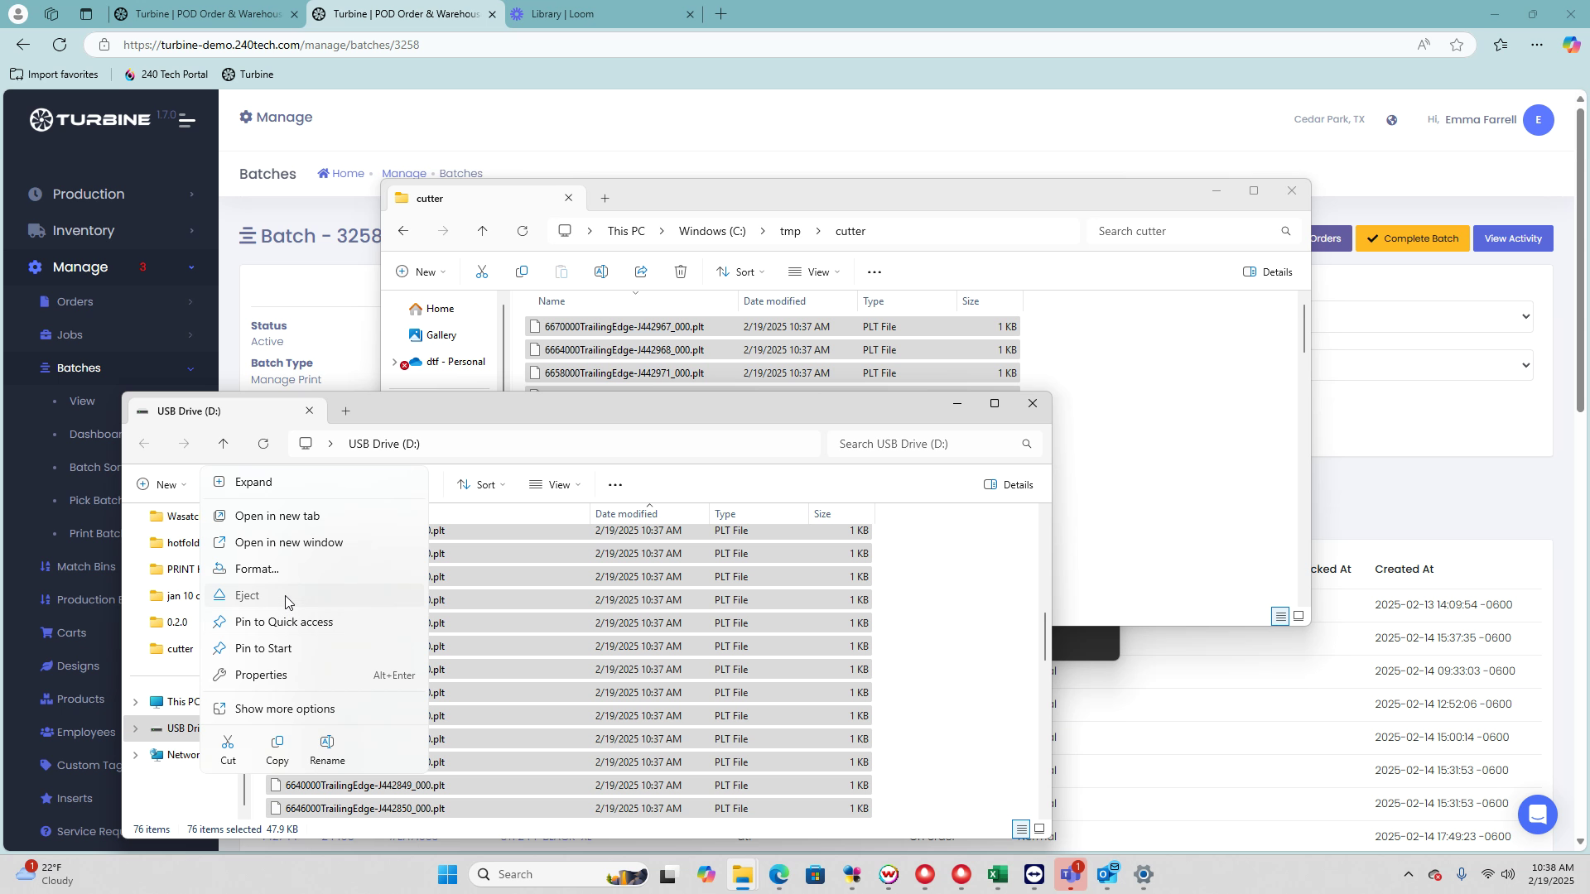
Task: Click the View Activity button
Action: tap(1512, 239)
